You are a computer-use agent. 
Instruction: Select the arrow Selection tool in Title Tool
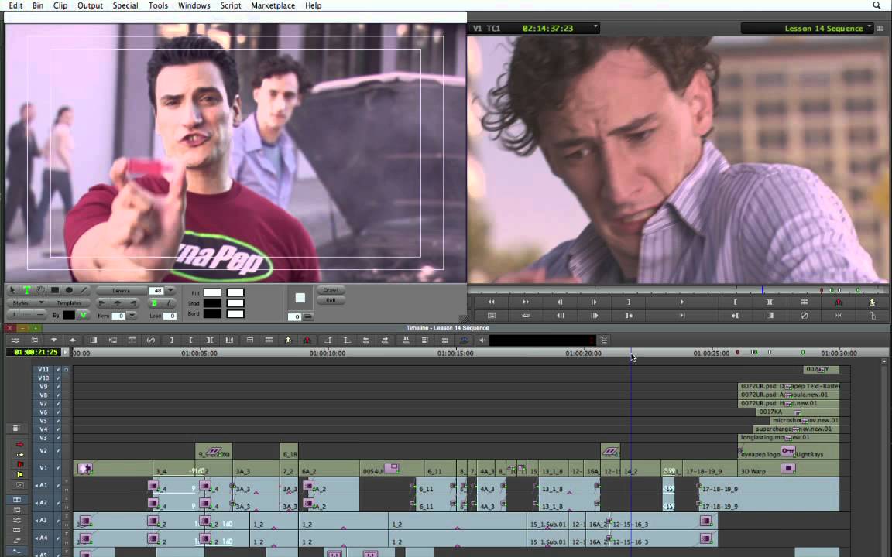click(x=12, y=290)
